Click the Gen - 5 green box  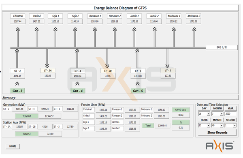tap(138, 91)
